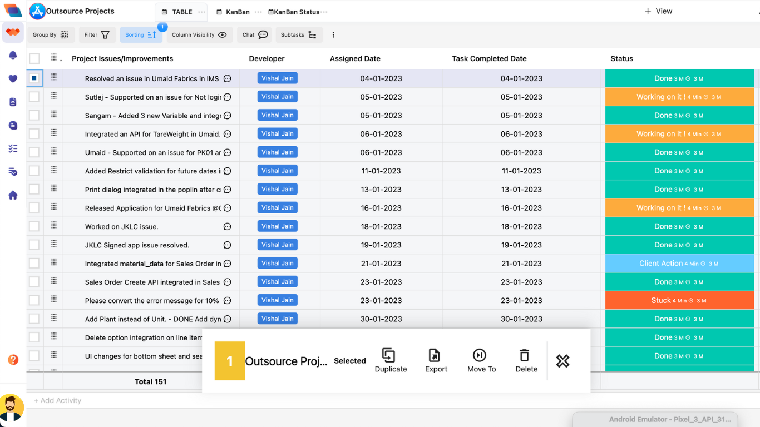Click the Add Activity field
The width and height of the screenshot is (760, 427).
point(58,400)
